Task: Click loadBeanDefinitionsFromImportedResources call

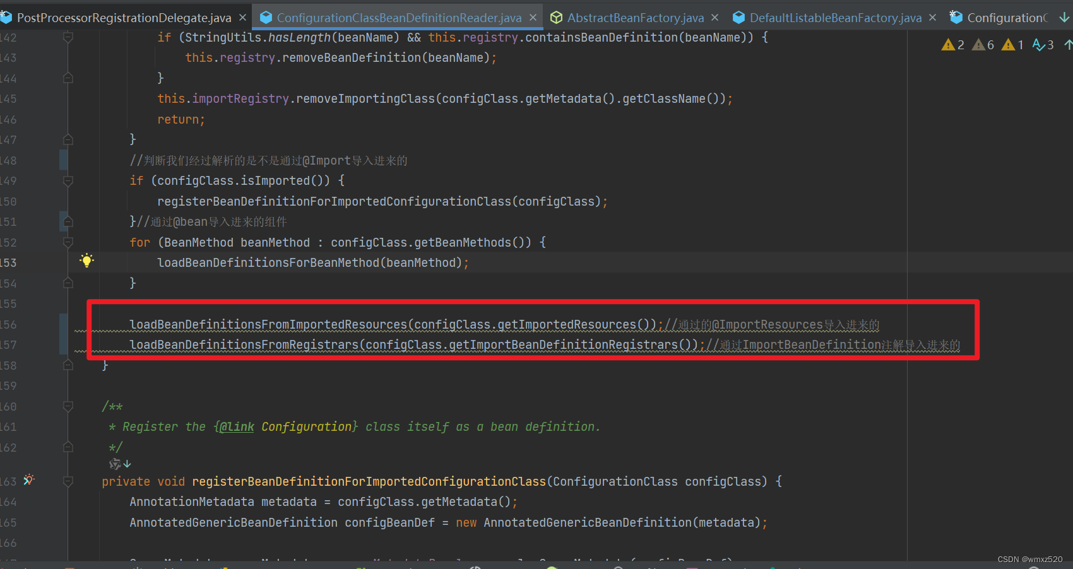Action: tap(269, 324)
